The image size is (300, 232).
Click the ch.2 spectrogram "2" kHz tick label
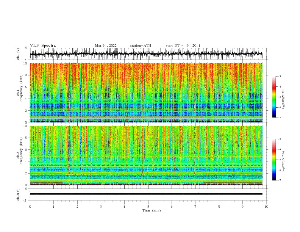(x=26, y=173)
